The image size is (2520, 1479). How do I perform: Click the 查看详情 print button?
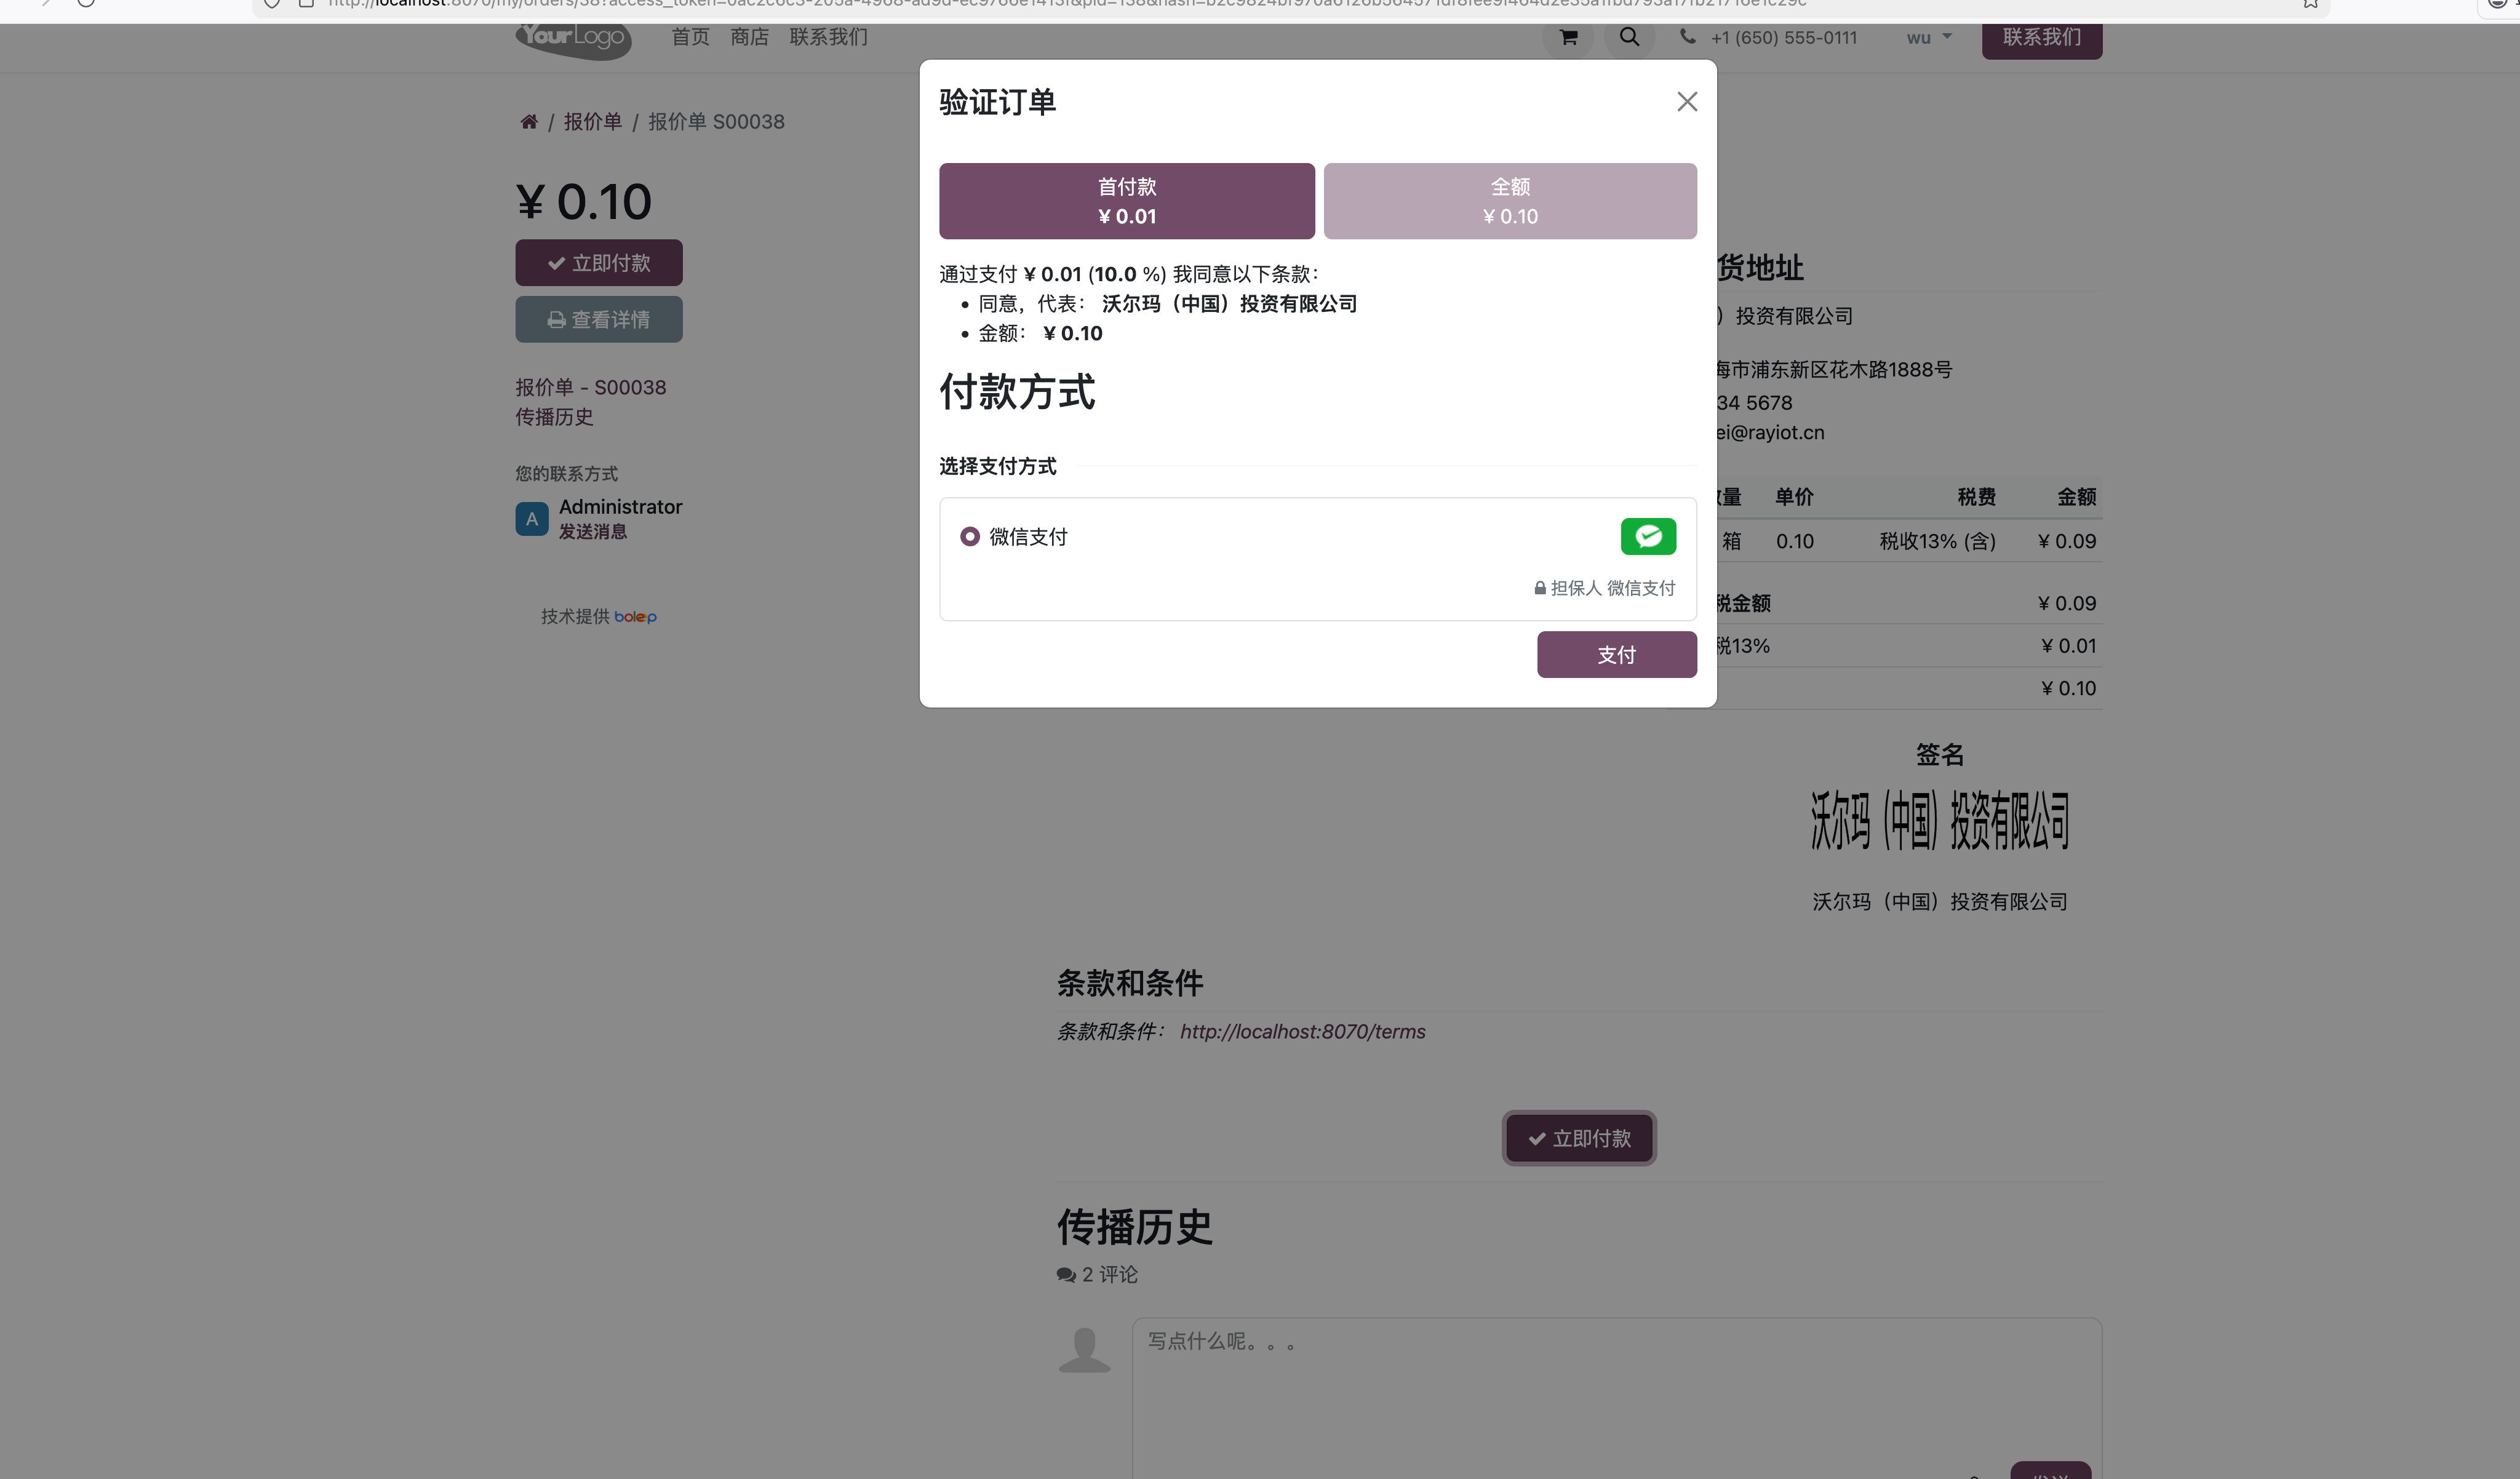599,320
